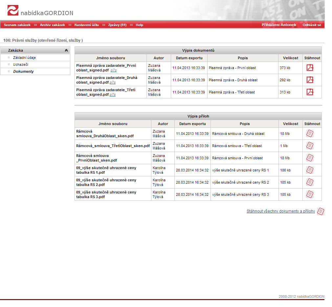
Task: Open the Help menu item
Action: pyautogui.click(x=140, y=25)
